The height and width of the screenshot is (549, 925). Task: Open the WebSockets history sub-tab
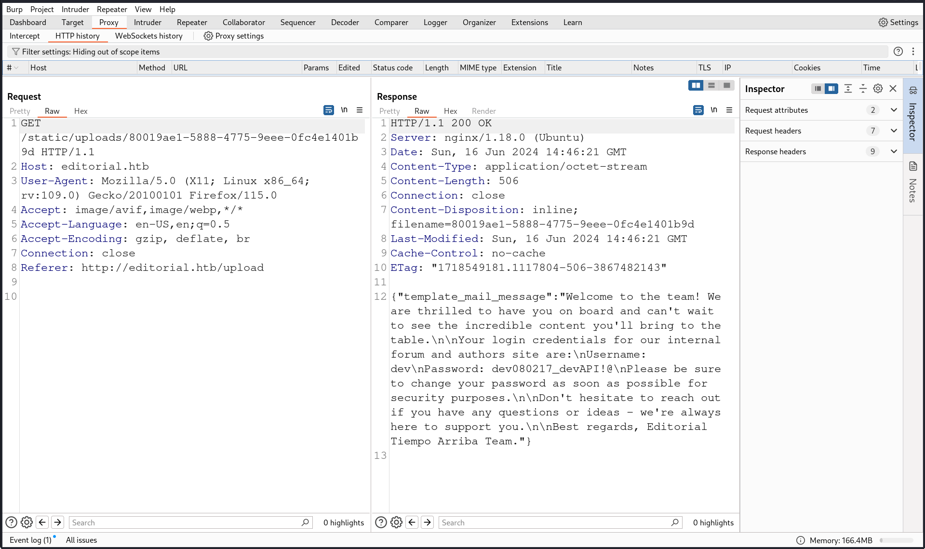click(x=149, y=36)
